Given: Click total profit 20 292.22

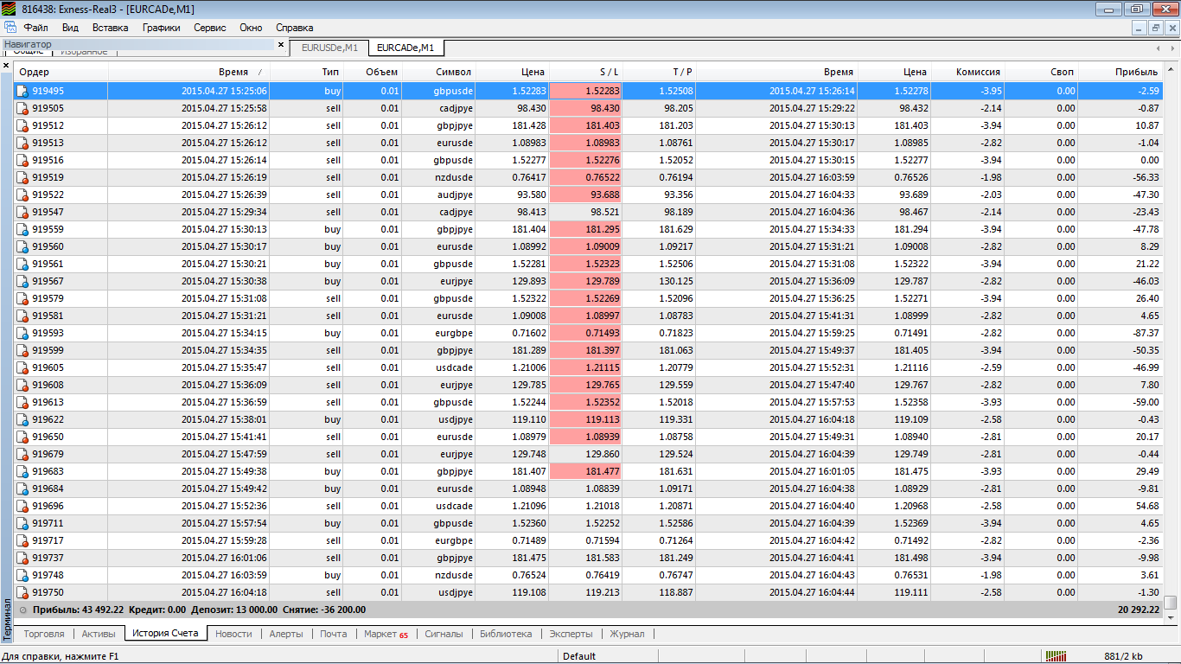Looking at the screenshot, I should (1139, 610).
